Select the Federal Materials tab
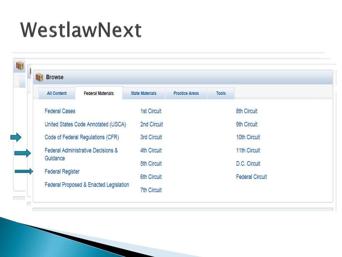 99,93
